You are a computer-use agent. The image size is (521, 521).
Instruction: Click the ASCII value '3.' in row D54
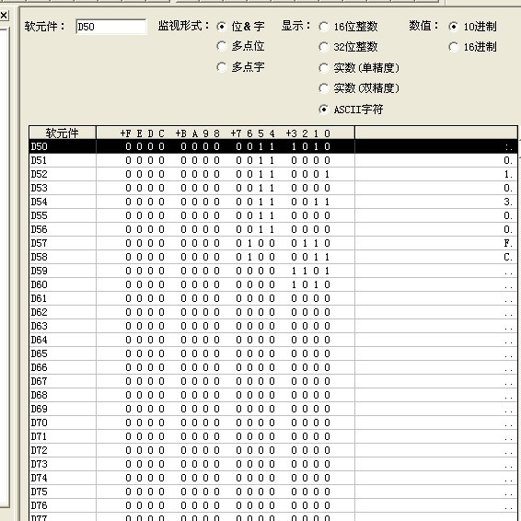point(508,202)
